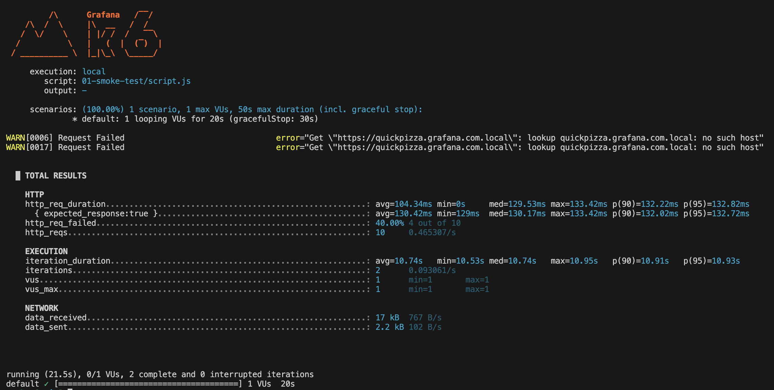The width and height of the screenshot is (774, 390).
Task: Click the script path 01-smoke-test/script.js
Action: tap(136, 81)
